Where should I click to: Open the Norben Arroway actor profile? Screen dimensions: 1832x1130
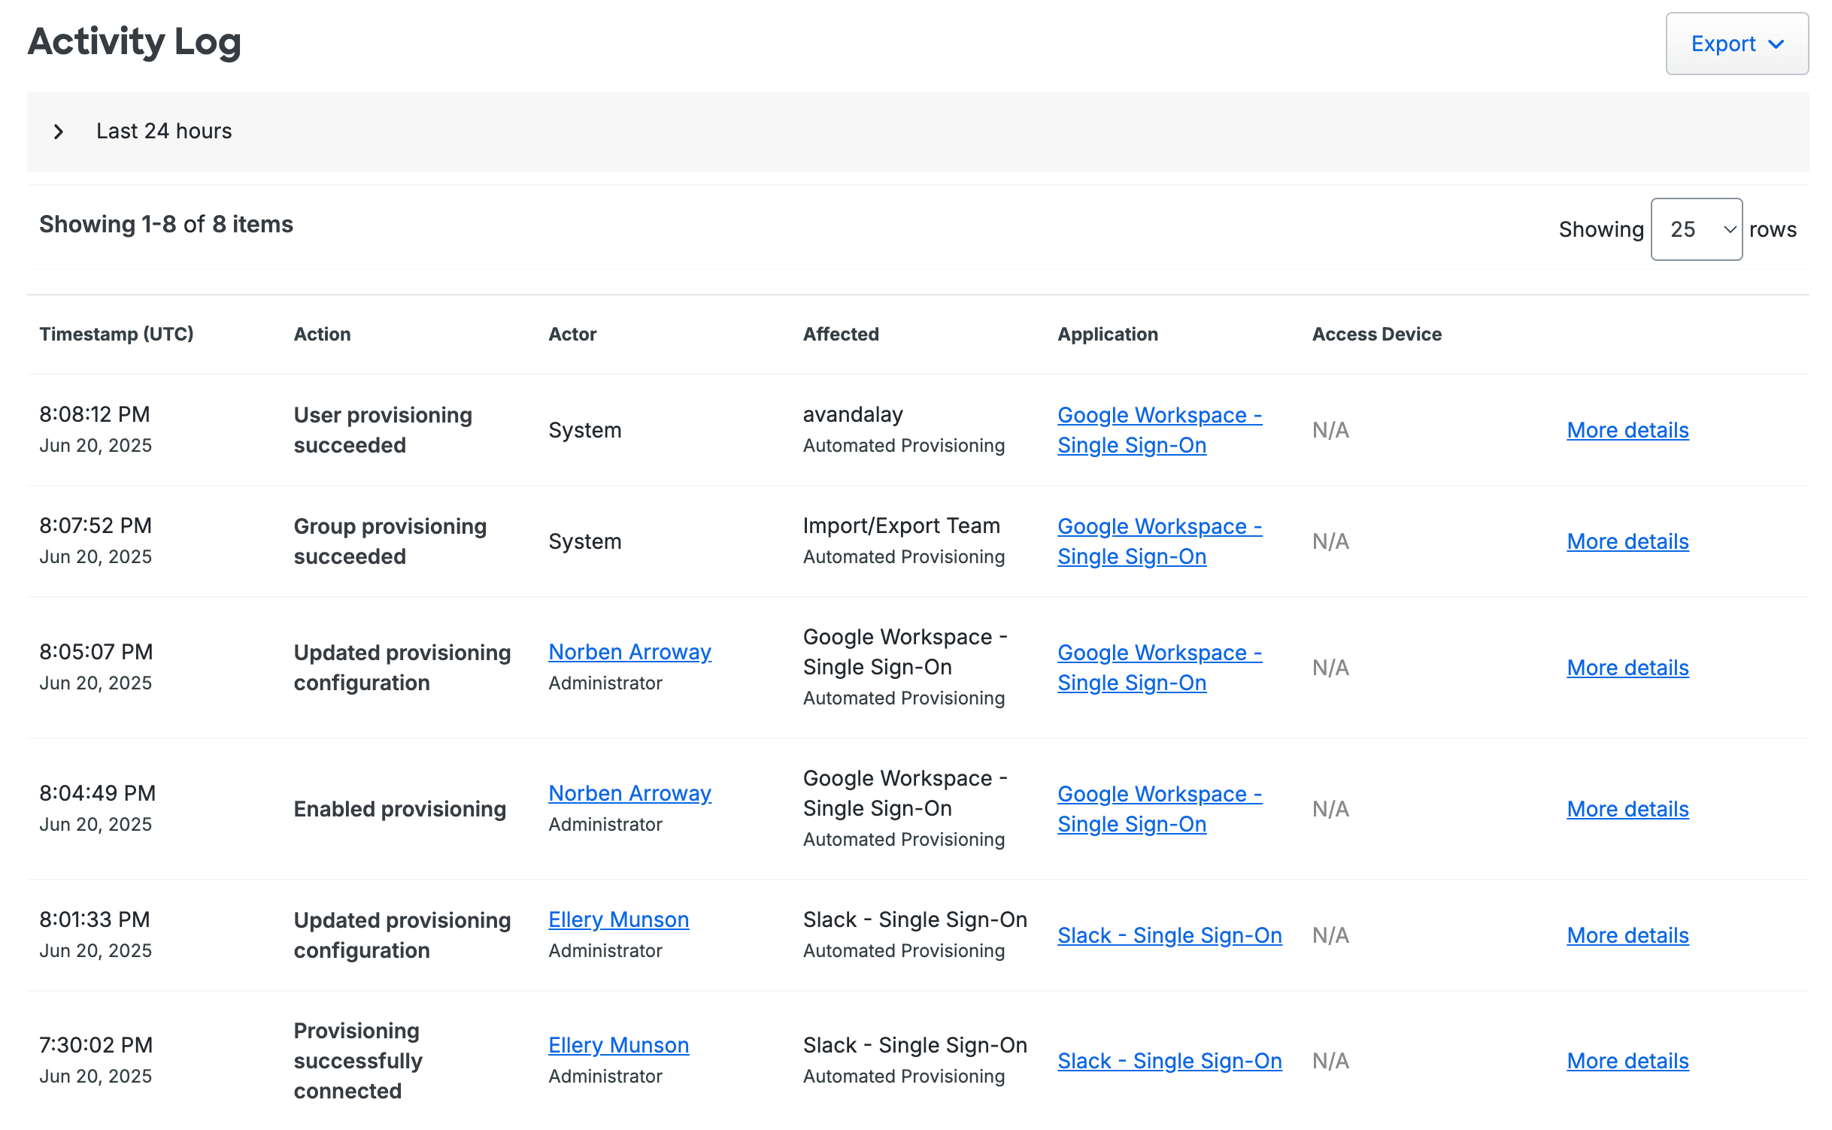pyautogui.click(x=629, y=651)
